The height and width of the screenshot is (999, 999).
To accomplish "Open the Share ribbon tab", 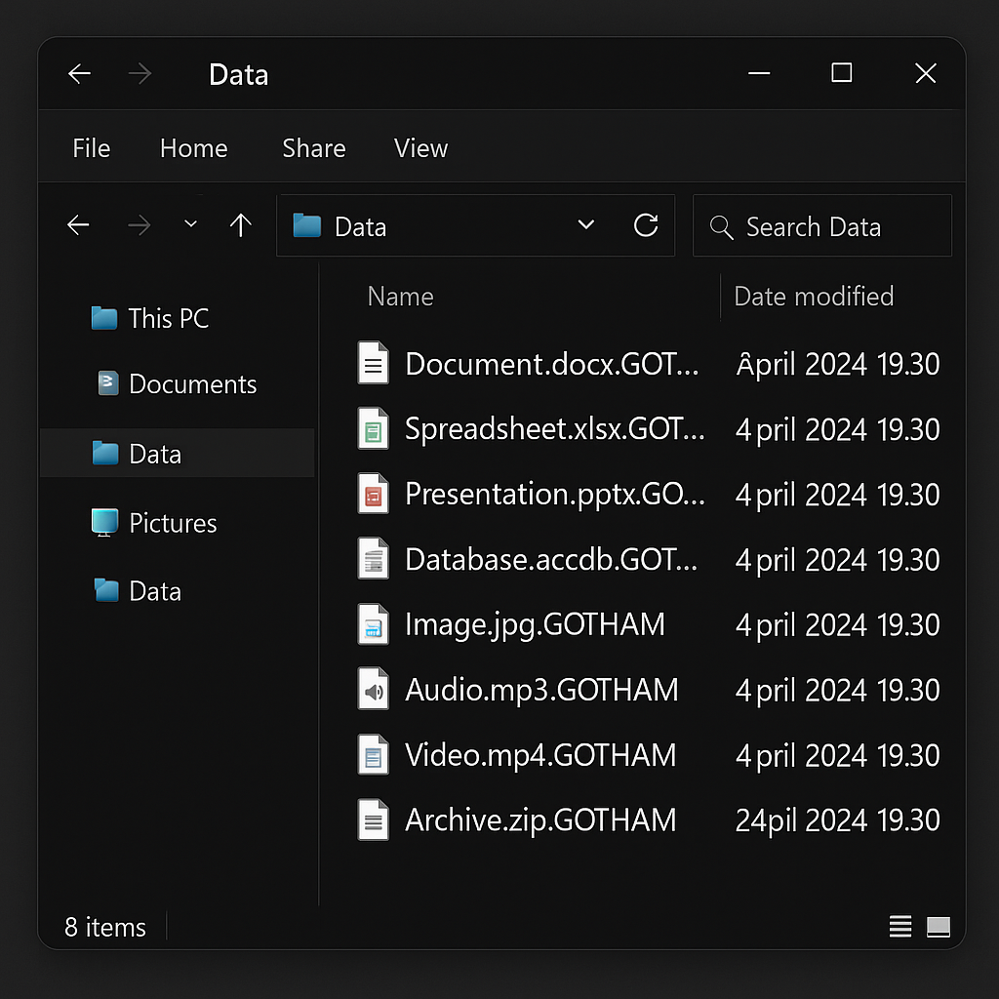I will pos(313,148).
